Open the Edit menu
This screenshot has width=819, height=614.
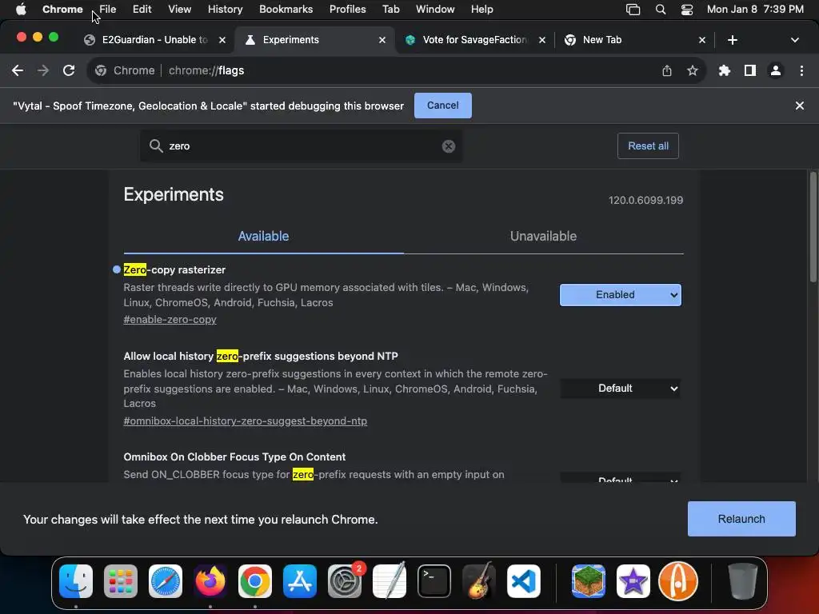(142, 10)
